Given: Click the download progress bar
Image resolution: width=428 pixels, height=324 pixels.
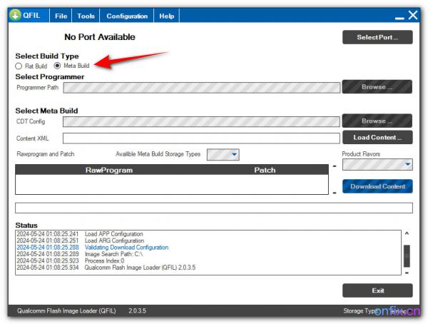Looking at the screenshot, I should tap(214, 208).
